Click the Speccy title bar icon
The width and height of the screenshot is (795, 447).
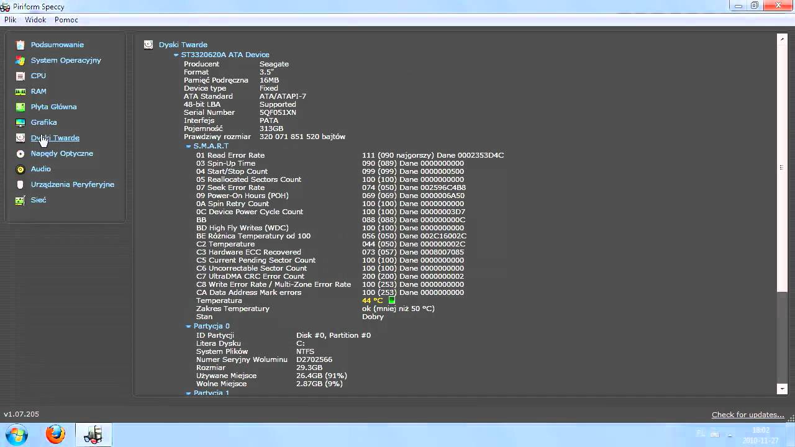5,6
